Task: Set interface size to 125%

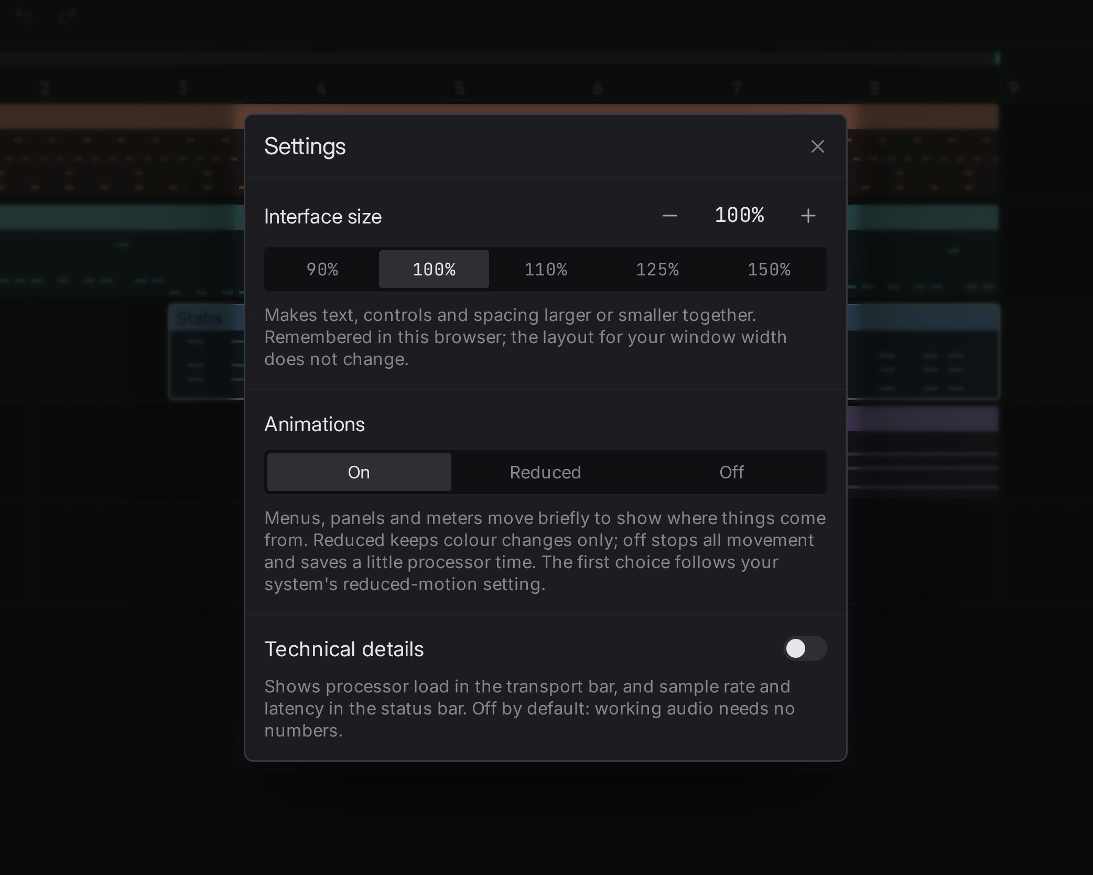Action: click(657, 269)
